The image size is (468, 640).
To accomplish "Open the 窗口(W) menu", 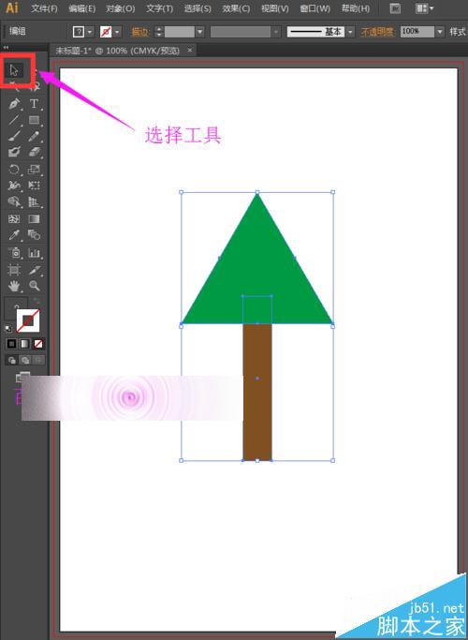I will point(314,8).
